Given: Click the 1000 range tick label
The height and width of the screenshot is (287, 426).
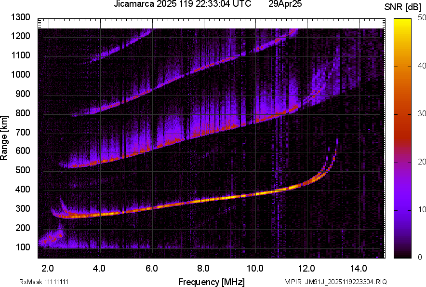Looking at the screenshot, I should (x=20, y=74).
